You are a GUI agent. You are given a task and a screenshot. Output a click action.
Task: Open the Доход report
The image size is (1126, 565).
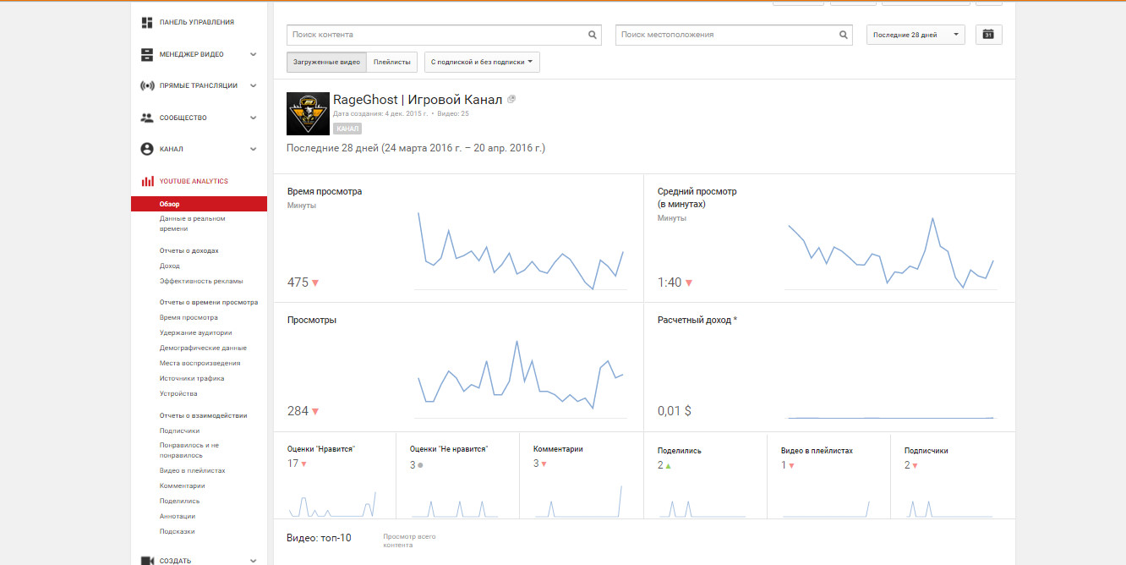170,266
